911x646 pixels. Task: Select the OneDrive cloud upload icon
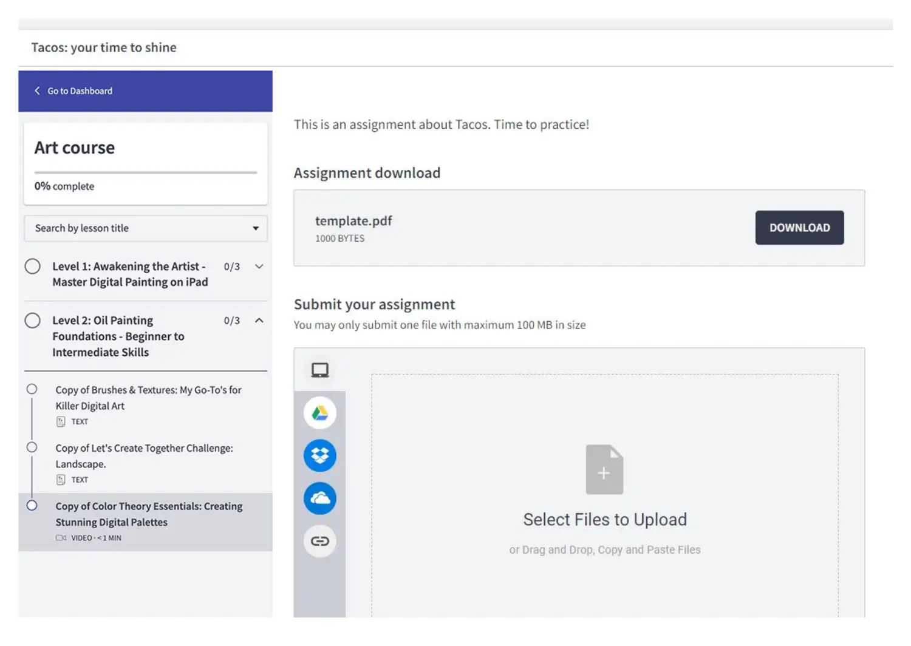319,498
